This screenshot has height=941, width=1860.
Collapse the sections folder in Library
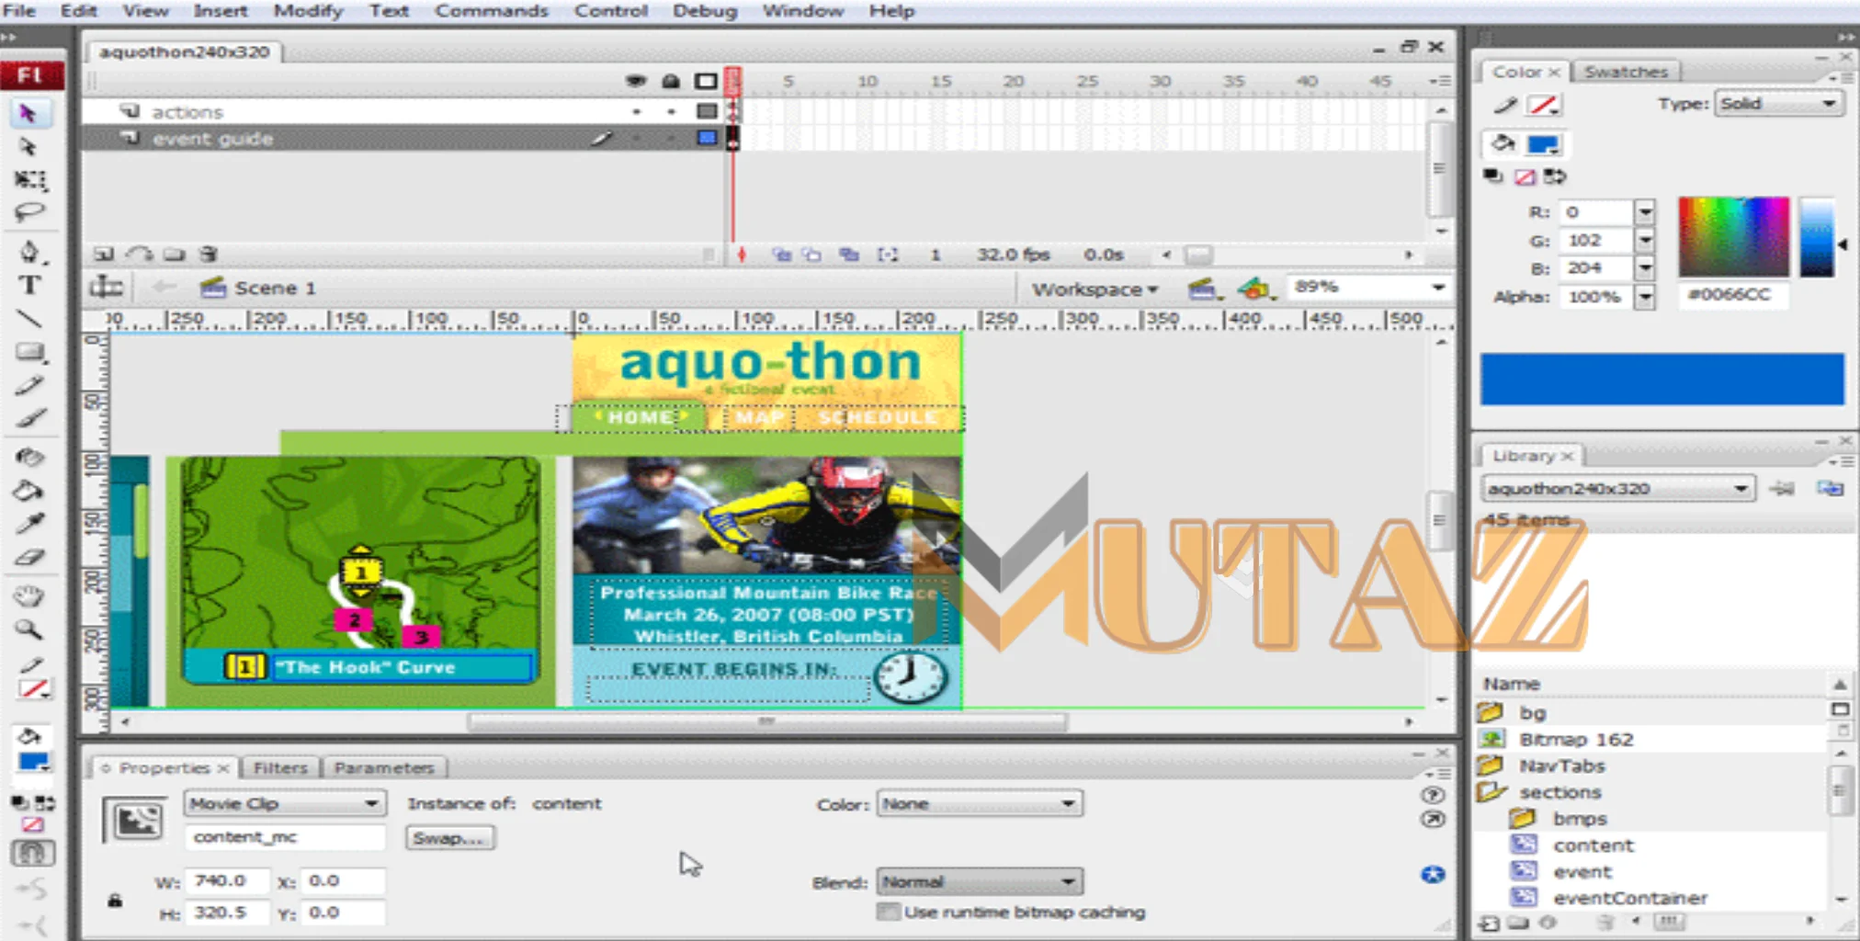pyautogui.click(x=1491, y=792)
